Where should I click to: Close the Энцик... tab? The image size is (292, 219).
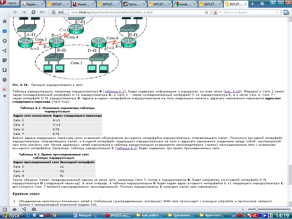93,4
